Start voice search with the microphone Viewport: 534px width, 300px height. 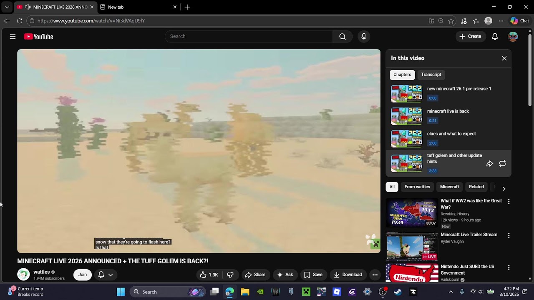click(364, 37)
